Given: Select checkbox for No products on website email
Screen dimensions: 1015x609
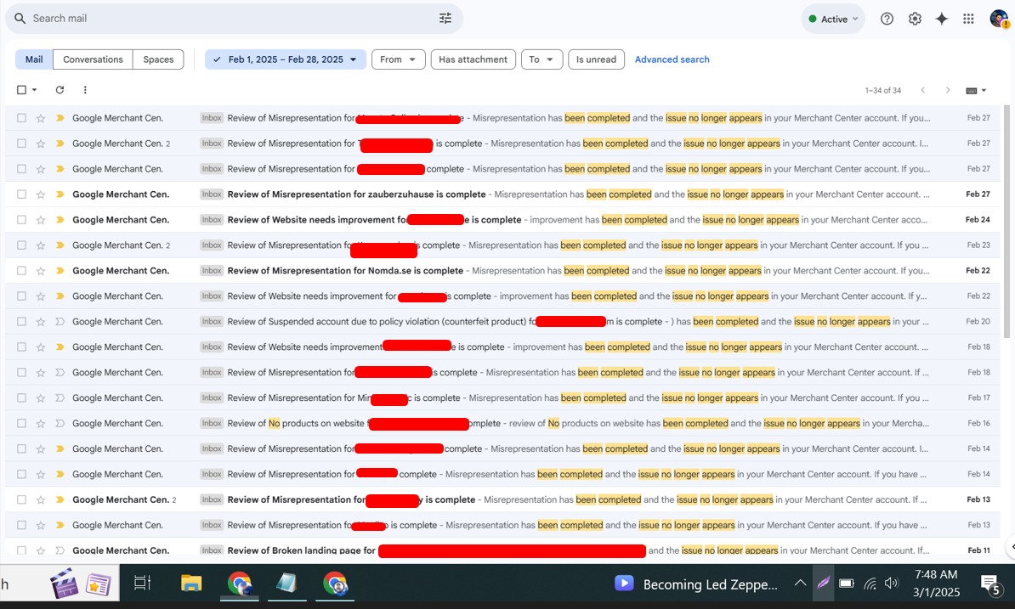Looking at the screenshot, I should (21, 424).
